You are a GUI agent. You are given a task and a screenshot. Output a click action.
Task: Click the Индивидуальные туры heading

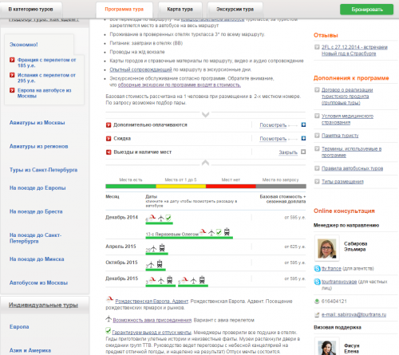coord(43,305)
